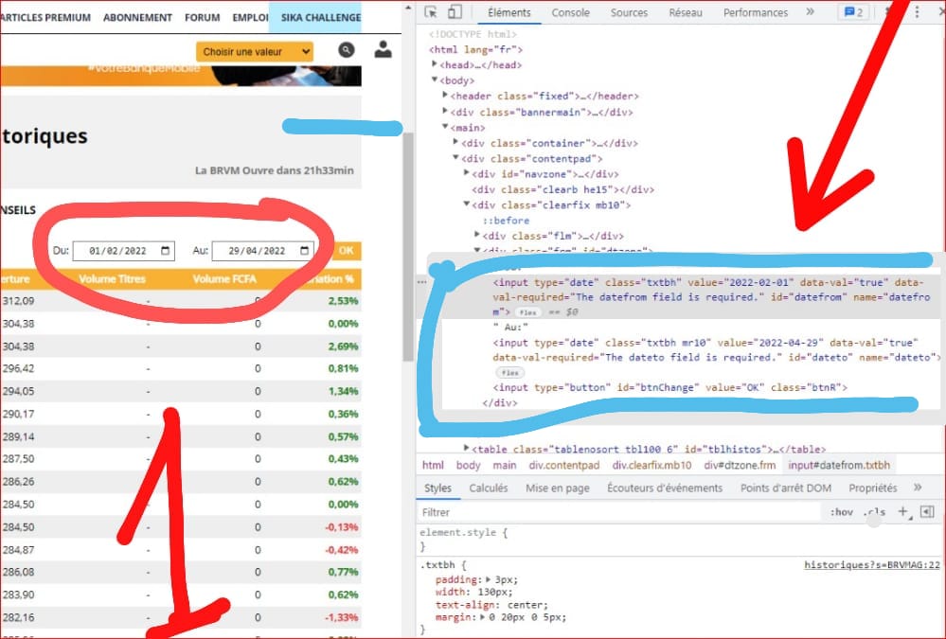Show more DevTools panel tabs

click(811, 12)
